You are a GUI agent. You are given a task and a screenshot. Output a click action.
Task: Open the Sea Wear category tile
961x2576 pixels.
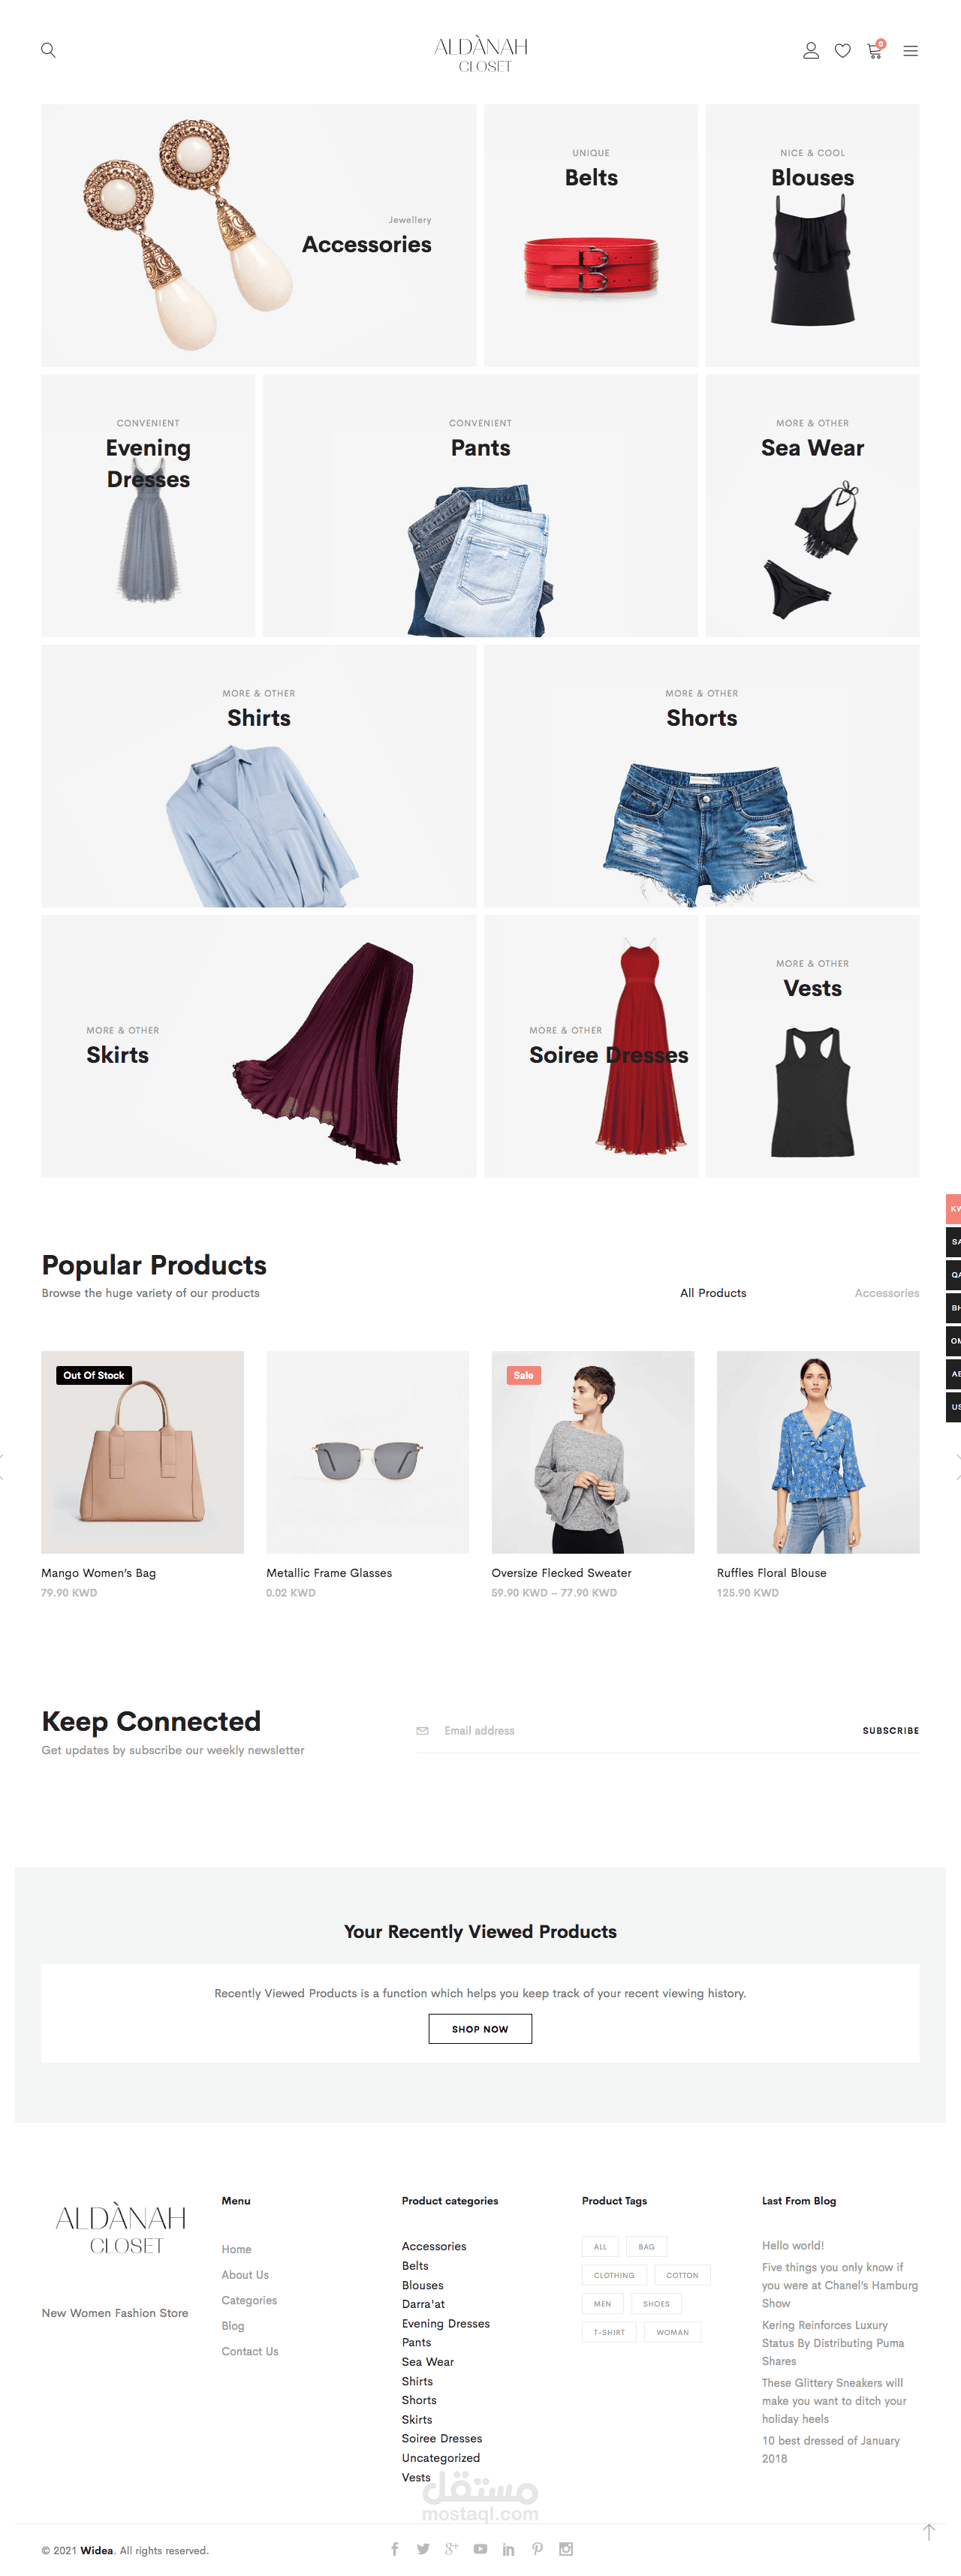[812, 505]
